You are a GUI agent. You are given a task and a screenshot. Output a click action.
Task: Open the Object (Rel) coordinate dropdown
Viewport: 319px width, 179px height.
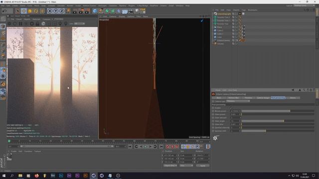click(x=170, y=166)
